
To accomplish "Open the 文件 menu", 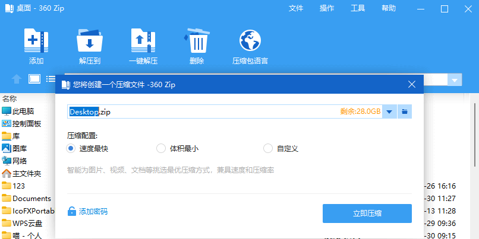I will [x=296, y=8].
